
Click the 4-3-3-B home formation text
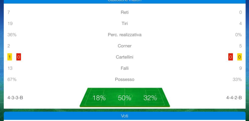15,98
